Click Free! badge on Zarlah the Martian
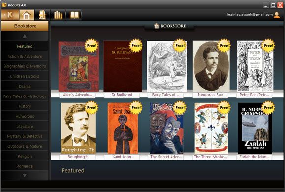 pyautogui.click(x=268, y=108)
